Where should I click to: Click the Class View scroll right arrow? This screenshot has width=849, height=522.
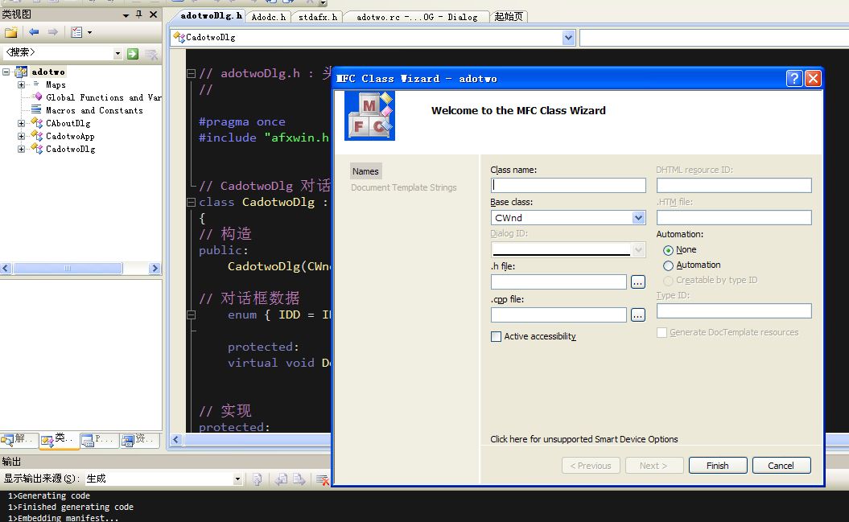[155, 268]
